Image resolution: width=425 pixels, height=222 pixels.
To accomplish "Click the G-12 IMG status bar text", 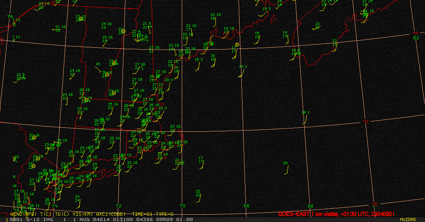I will 40,219.
